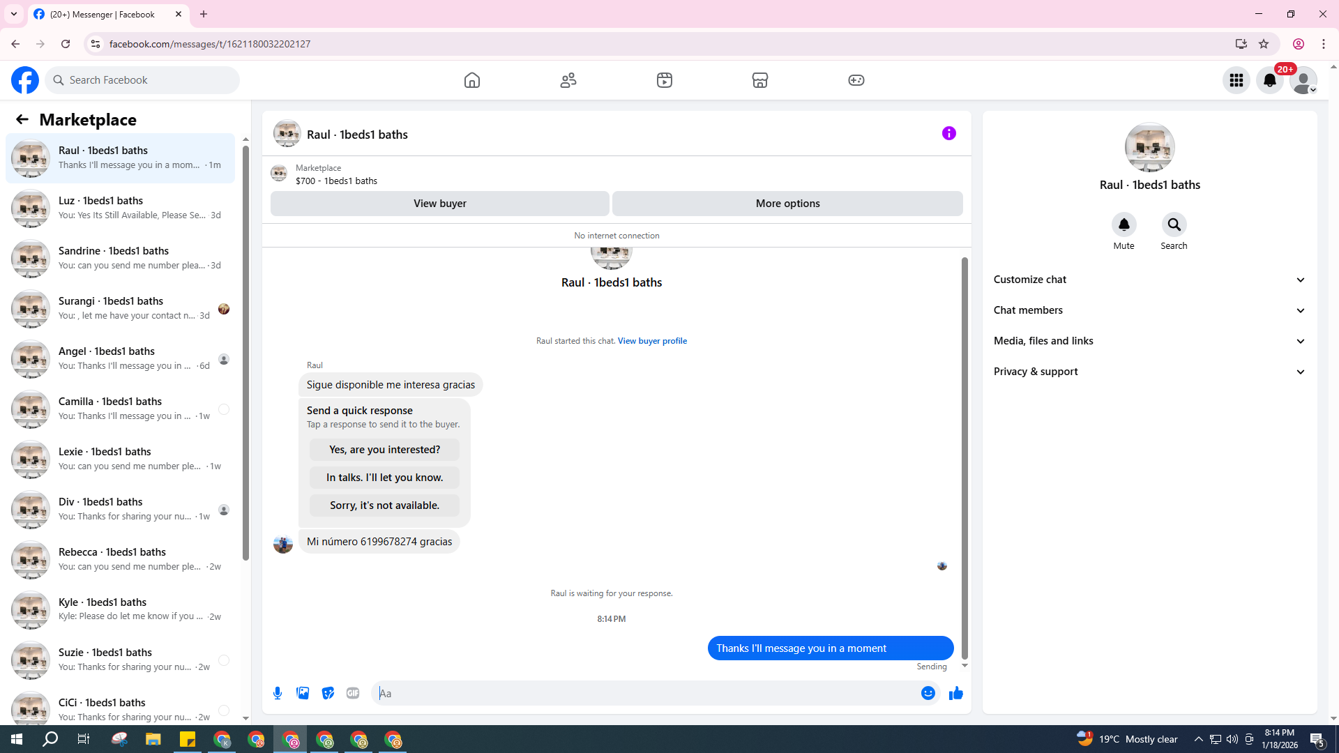Click the voice clip microphone icon

coord(278,693)
